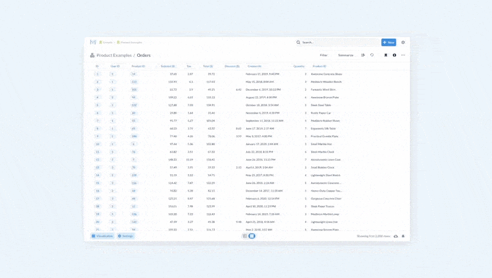Viewport: 492px width, 278px height.
Task: Click the Product Examples breadcrumb link
Action: 114,56
